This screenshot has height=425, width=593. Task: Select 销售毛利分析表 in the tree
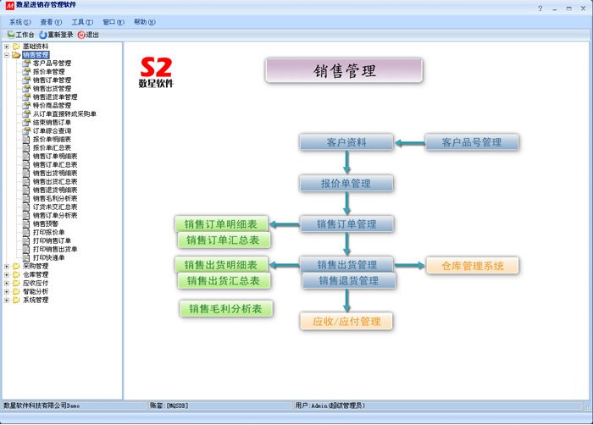coord(55,198)
